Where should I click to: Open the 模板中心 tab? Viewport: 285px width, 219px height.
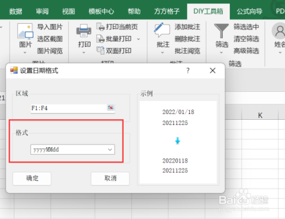pyautogui.click(x=101, y=11)
